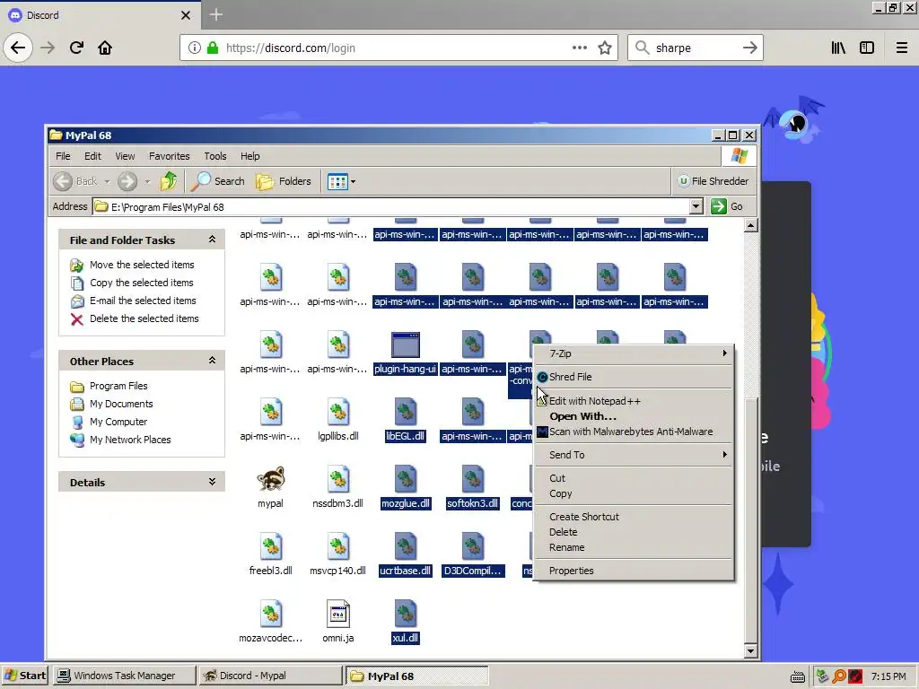Click the Explorer Search toolbar button
The height and width of the screenshot is (689, 919).
coord(217,181)
